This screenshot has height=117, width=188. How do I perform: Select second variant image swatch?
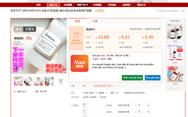click(x=85, y=112)
